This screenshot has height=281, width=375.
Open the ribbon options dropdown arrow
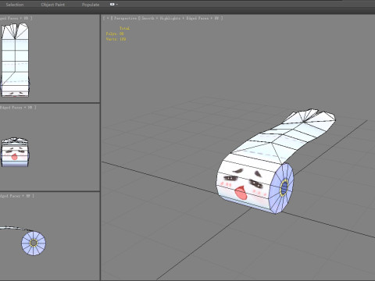coord(117,5)
